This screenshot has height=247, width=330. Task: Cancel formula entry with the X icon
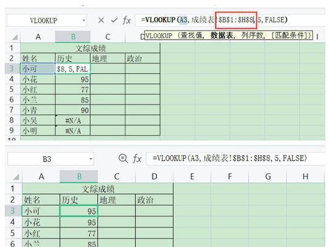click(101, 20)
